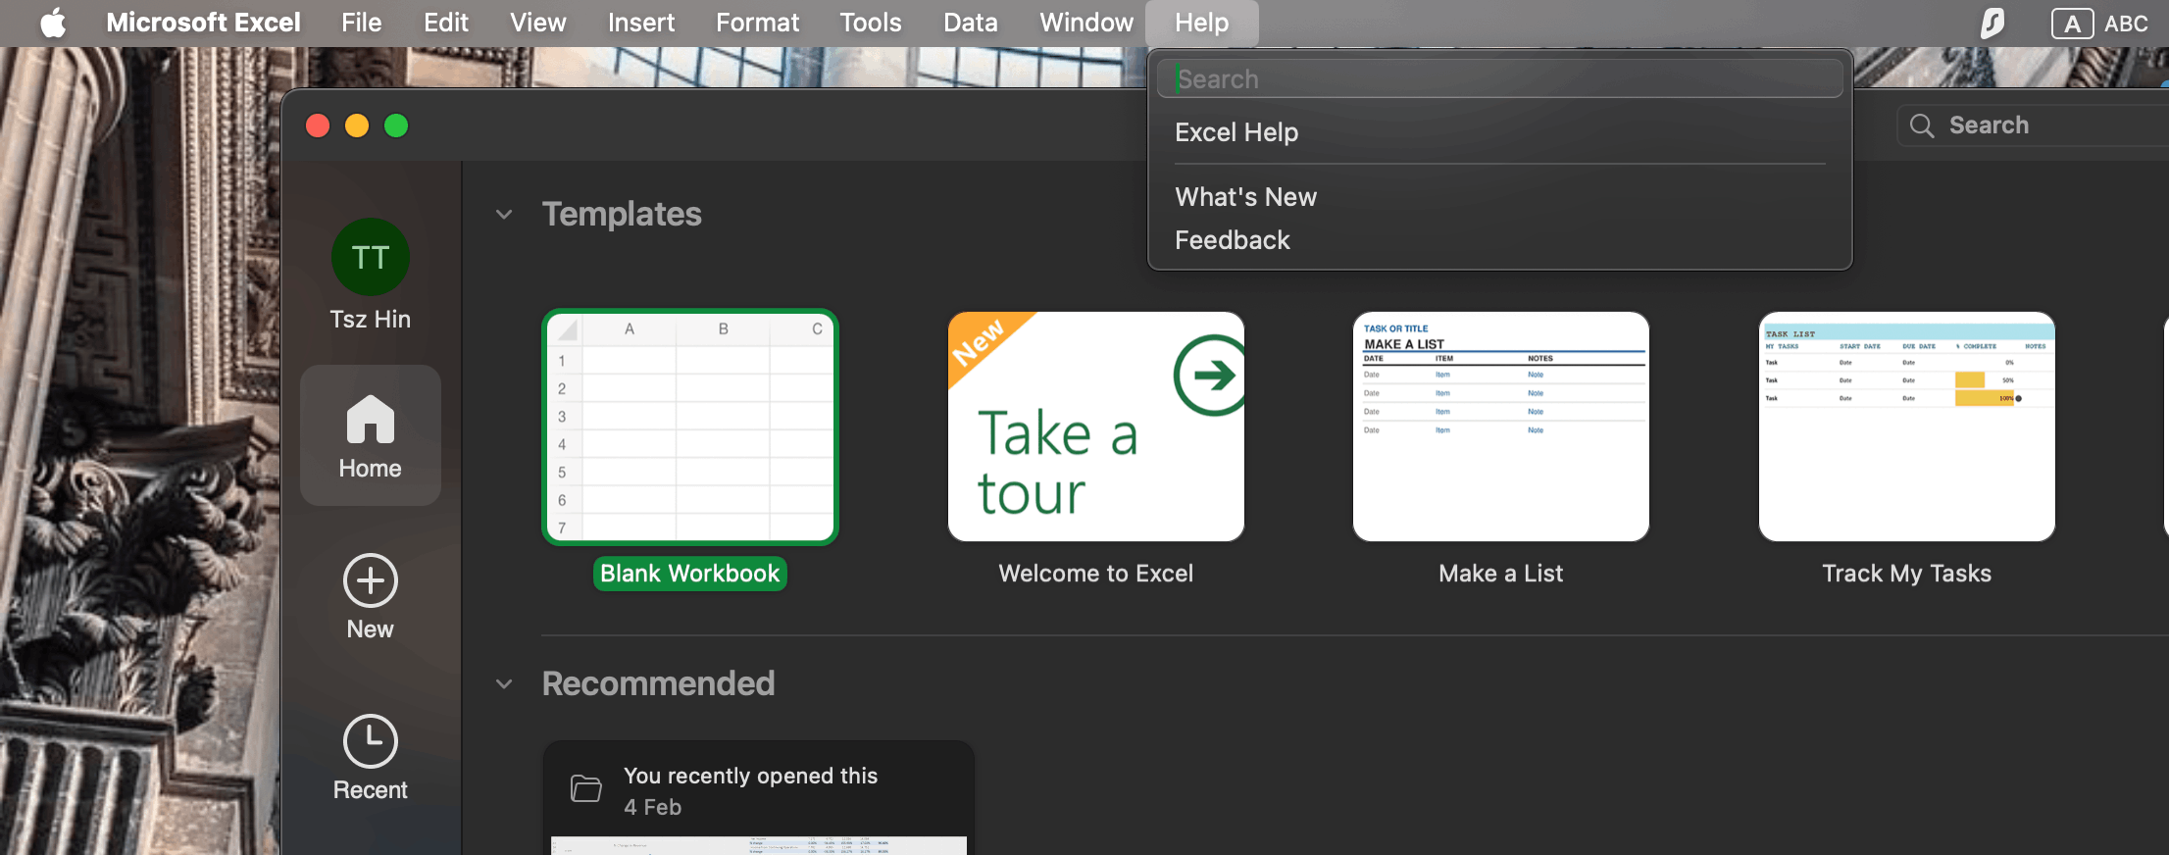Collapse the Recommended section
This screenshot has width=2169, height=855.
pos(504,683)
